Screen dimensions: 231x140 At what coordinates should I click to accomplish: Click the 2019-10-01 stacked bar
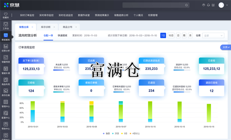pyautogui.click(x=33, y=112)
